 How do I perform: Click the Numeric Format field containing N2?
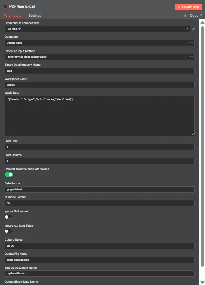click(100, 203)
